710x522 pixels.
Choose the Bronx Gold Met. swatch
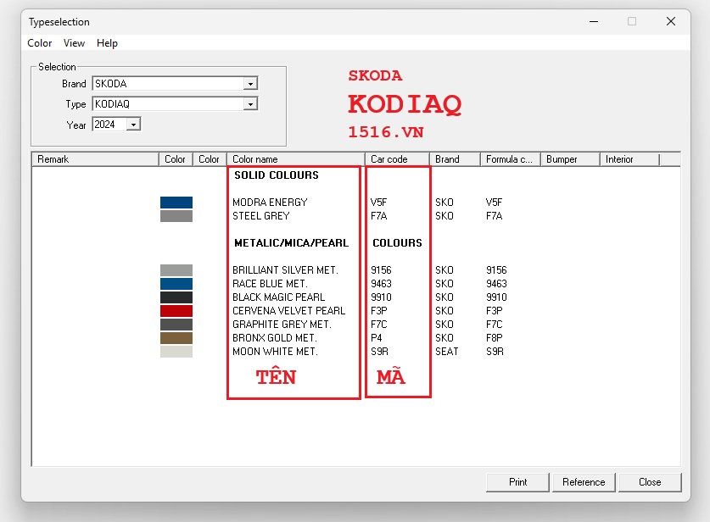(x=176, y=338)
